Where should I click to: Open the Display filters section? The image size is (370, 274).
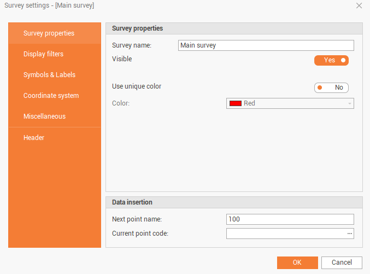click(55, 54)
